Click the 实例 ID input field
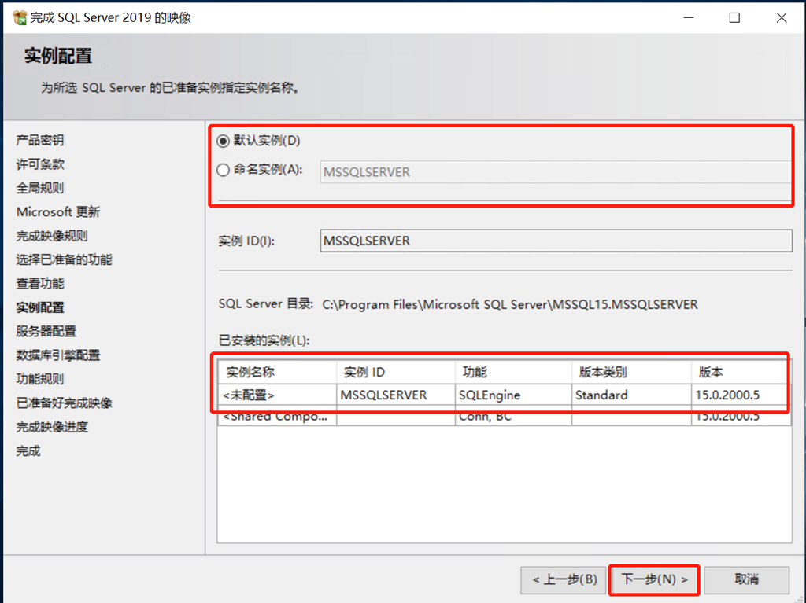The height and width of the screenshot is (603, 806). click(556, 241)
